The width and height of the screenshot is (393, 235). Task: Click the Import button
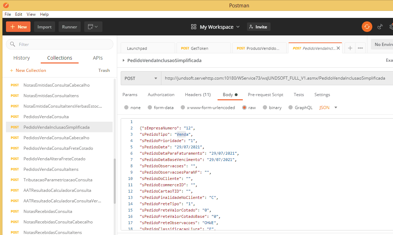(x=45, y=27)
